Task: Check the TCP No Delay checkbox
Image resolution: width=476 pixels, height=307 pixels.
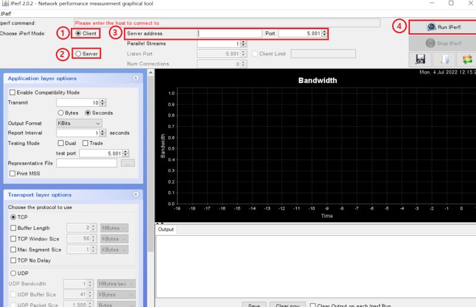Action: (13, 260)
